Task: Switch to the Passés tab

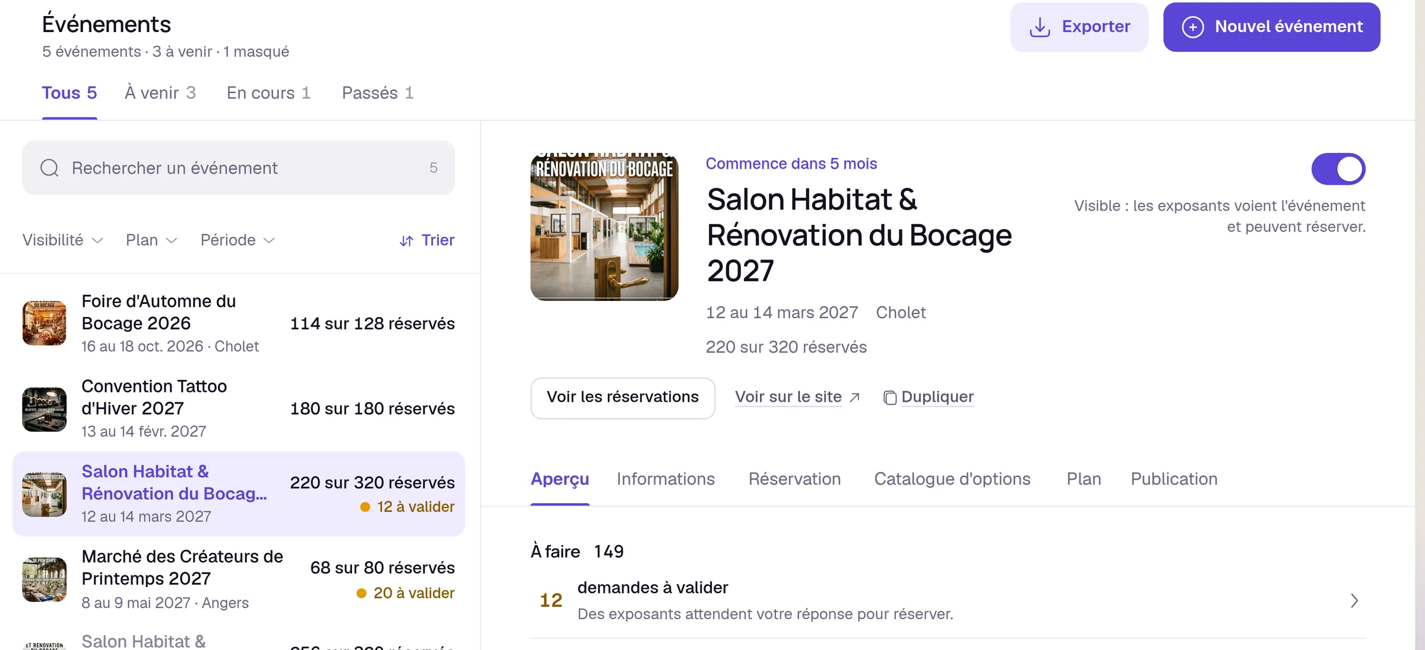Action: tap(378, 93)
